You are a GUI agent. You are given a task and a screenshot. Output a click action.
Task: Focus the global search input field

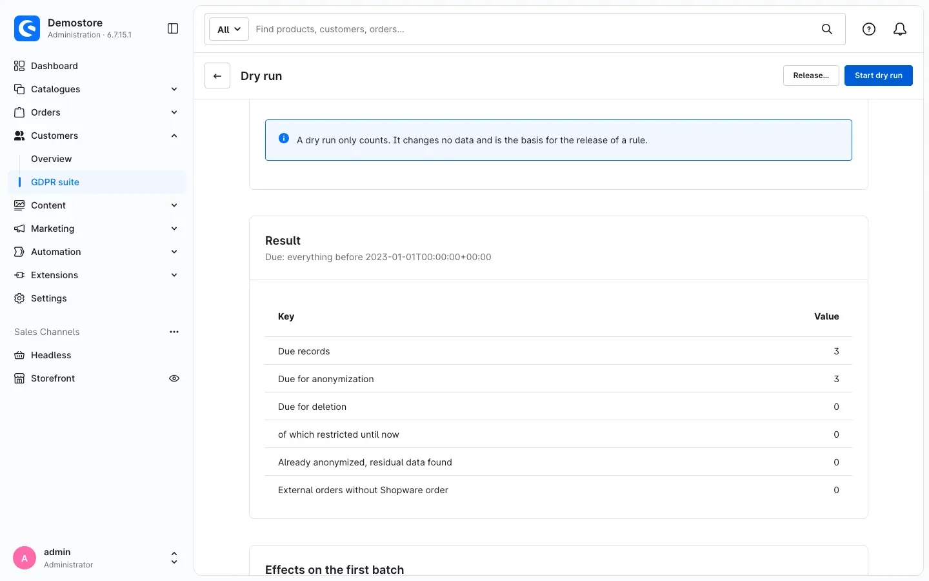(x=534, y=29)
